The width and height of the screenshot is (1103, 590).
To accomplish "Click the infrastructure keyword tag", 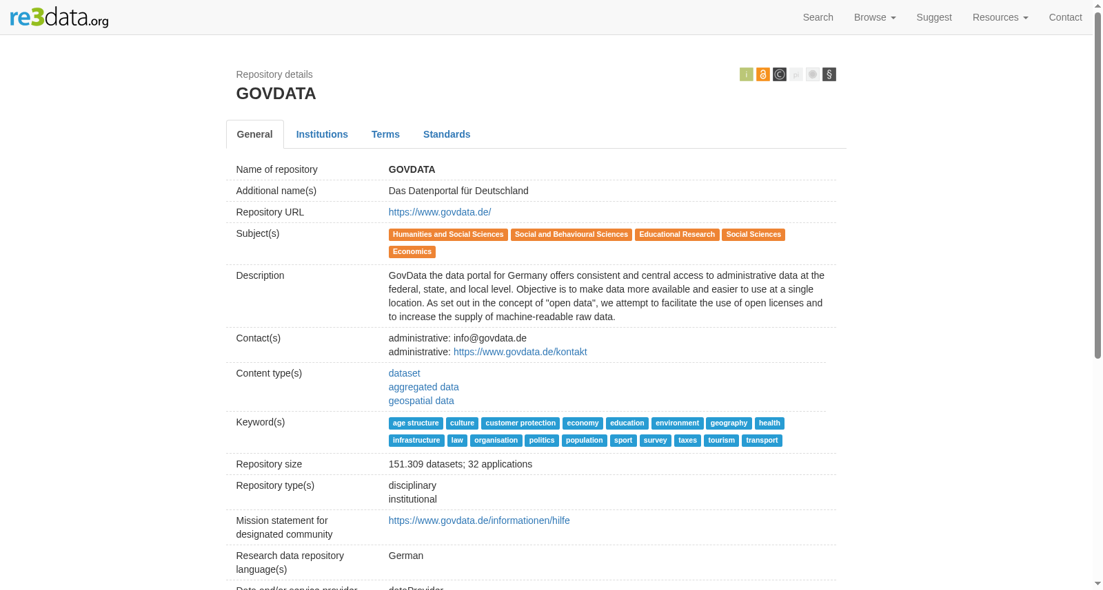I will pos(416,441).
